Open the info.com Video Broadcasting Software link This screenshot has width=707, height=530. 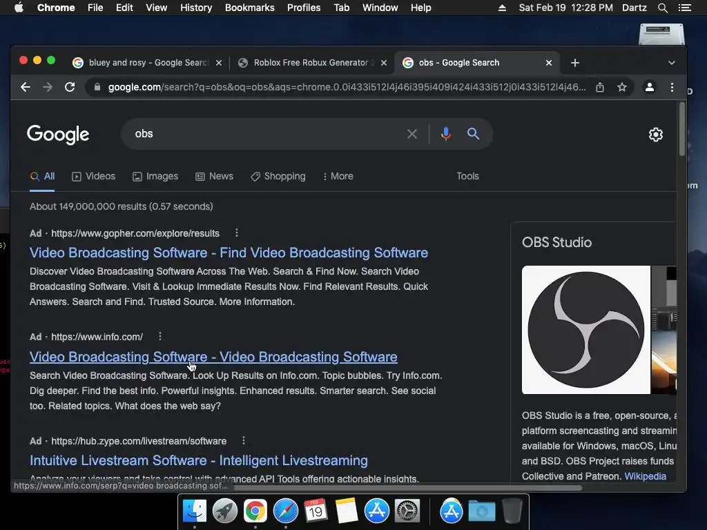[x=213, y=357]
